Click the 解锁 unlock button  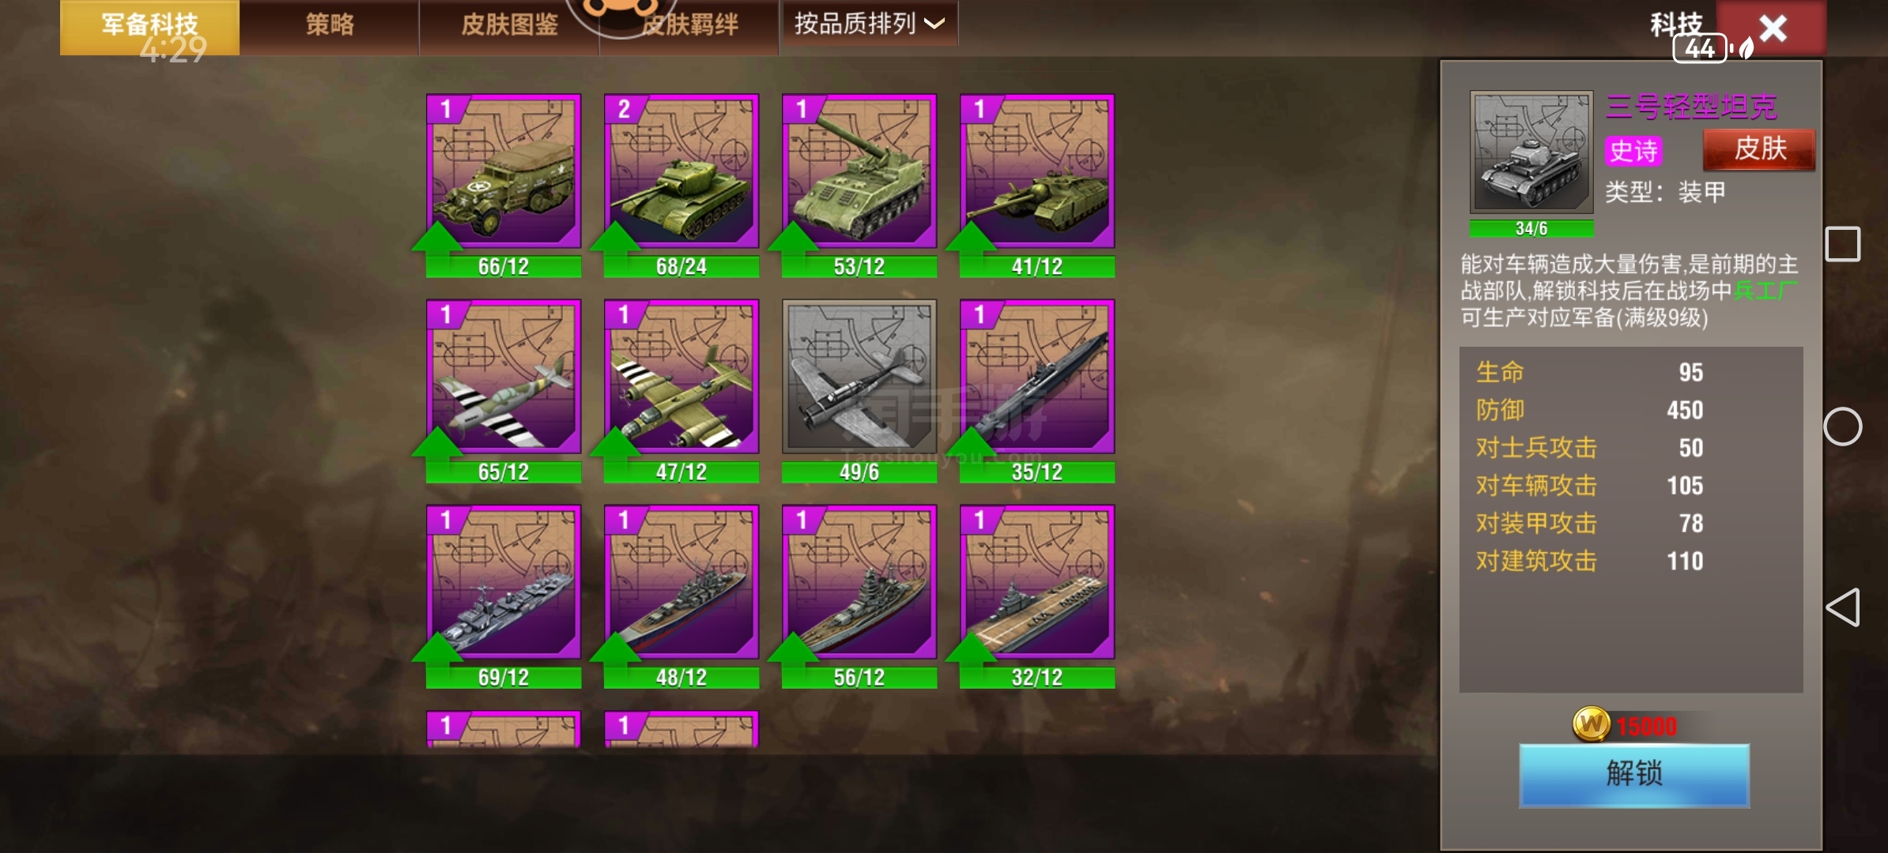[x=1634, y=775]
